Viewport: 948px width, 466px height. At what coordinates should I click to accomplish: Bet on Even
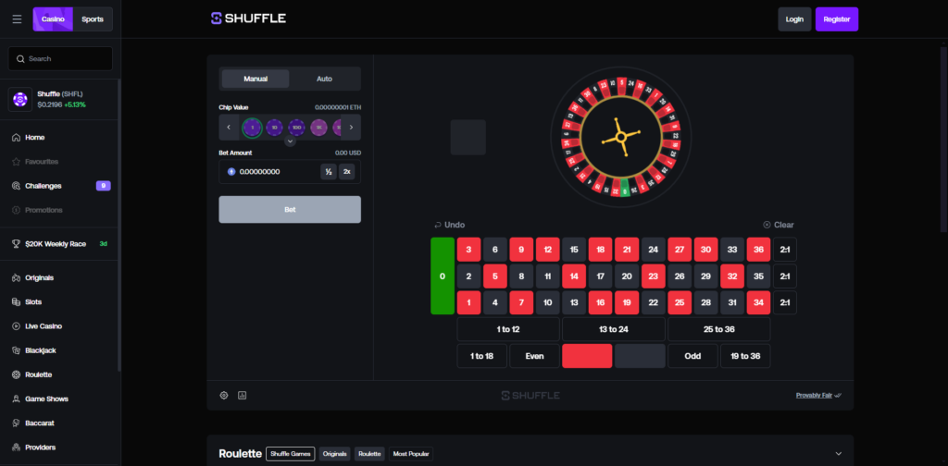click(x=534, y=356)
